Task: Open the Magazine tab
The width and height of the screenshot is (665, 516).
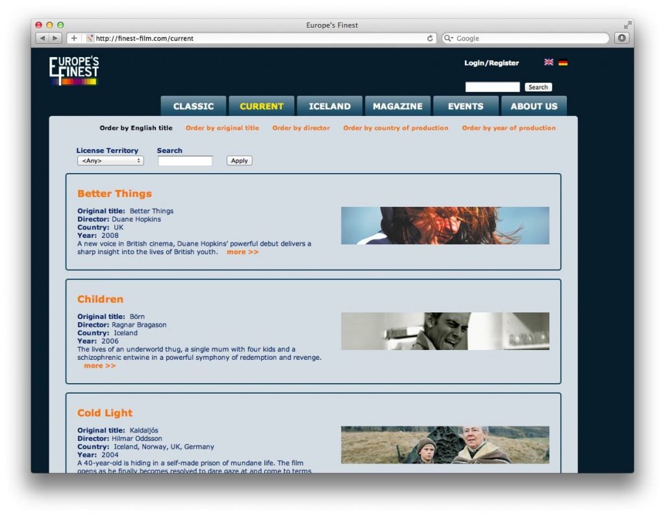Action: pyautogui.click(x=398, y=106)
